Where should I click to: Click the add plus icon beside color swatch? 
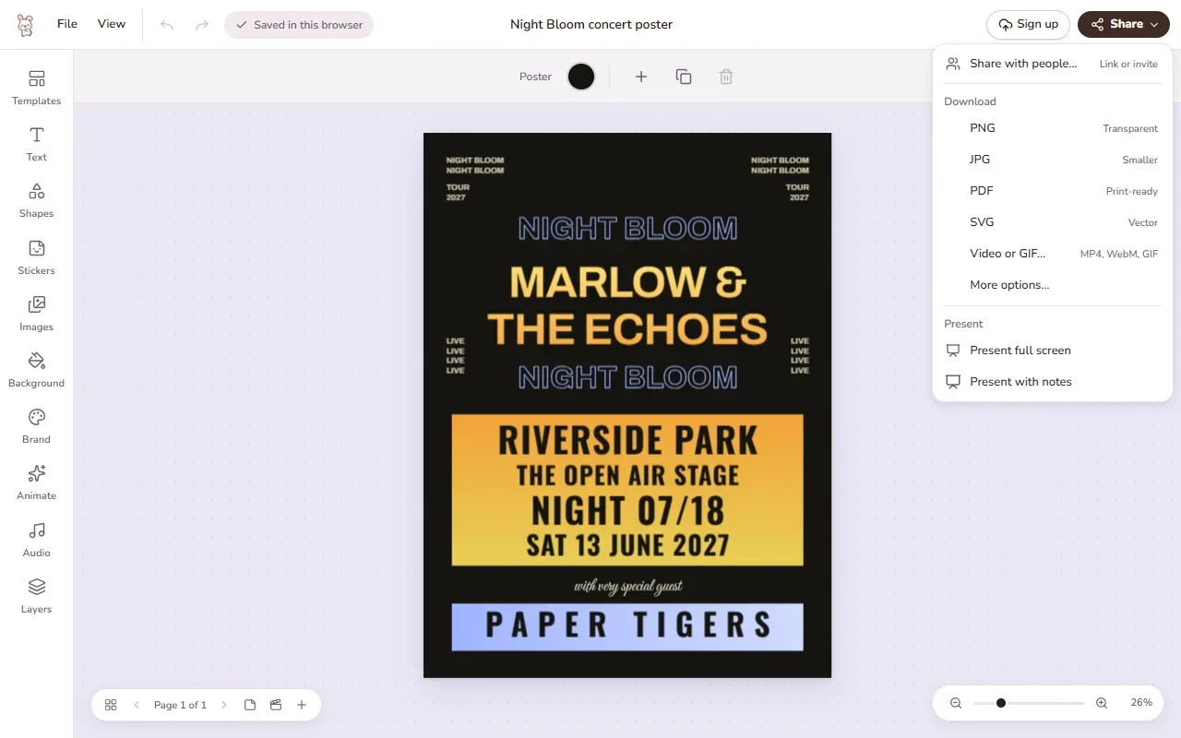(x=641, y=77)
